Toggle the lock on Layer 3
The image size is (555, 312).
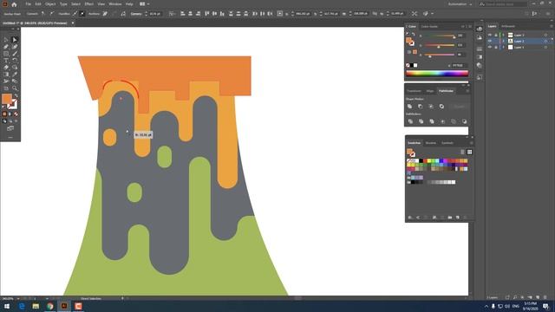click(496, 35)
